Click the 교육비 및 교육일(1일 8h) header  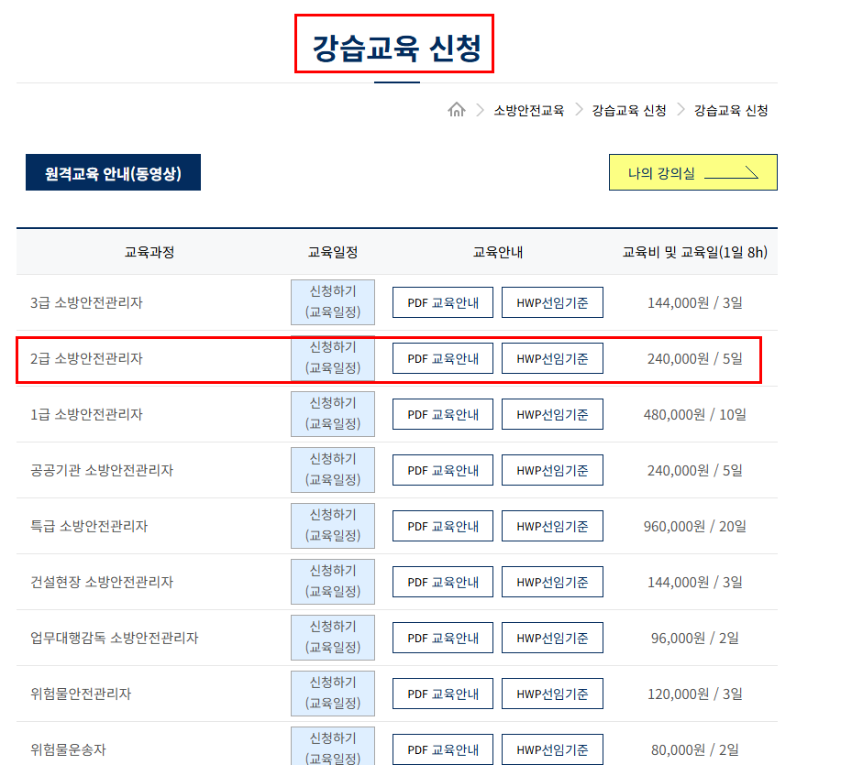[x=694, y=252]
